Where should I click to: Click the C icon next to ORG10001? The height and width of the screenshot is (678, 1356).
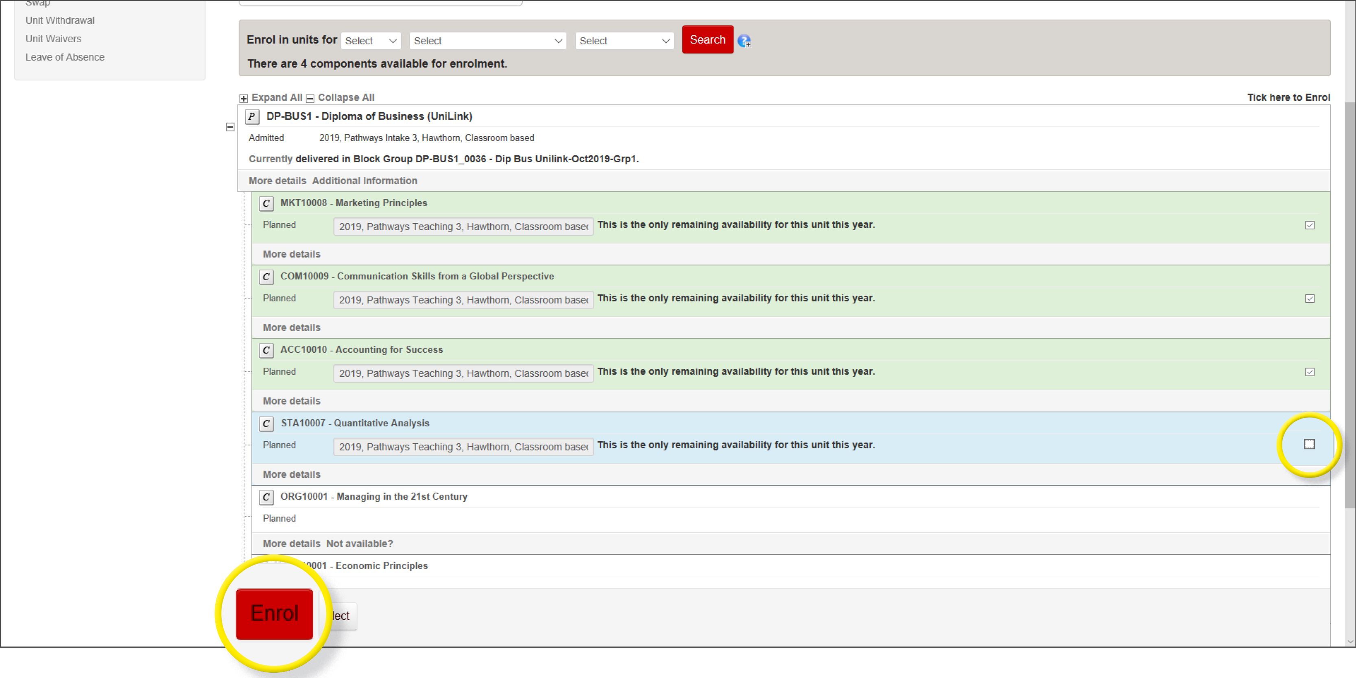click(x=266, y=497)
